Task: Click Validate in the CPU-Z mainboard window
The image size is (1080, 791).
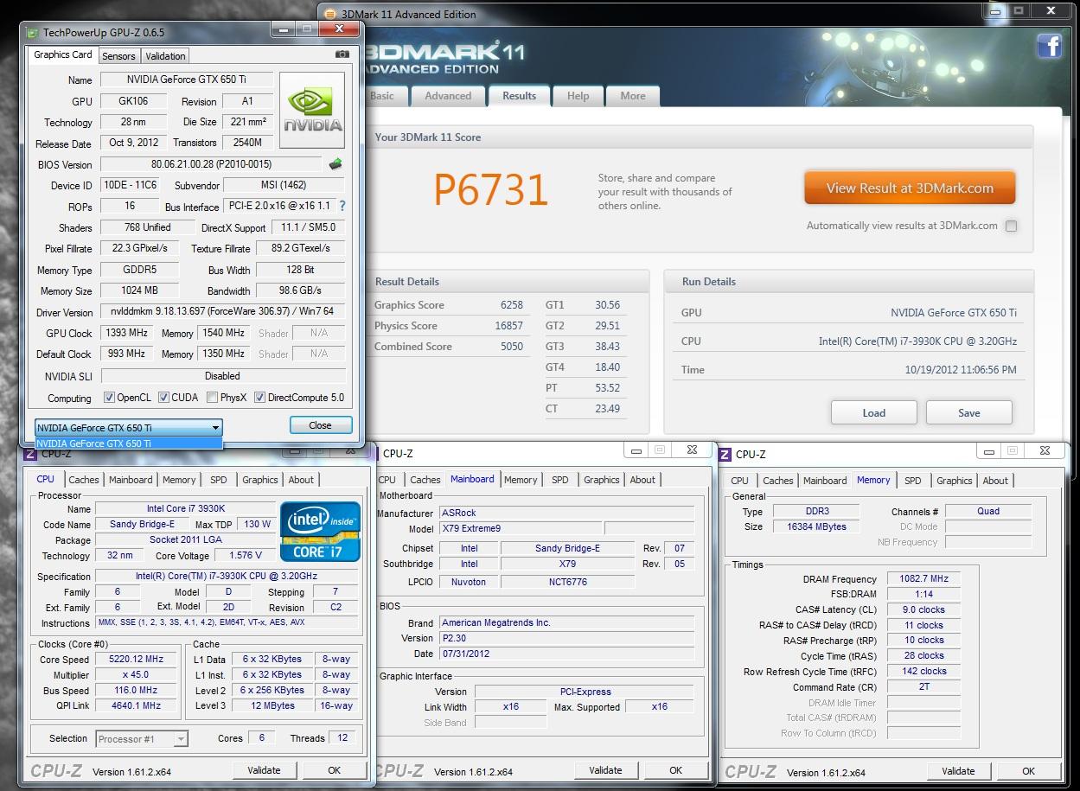Action: [605, 770]
